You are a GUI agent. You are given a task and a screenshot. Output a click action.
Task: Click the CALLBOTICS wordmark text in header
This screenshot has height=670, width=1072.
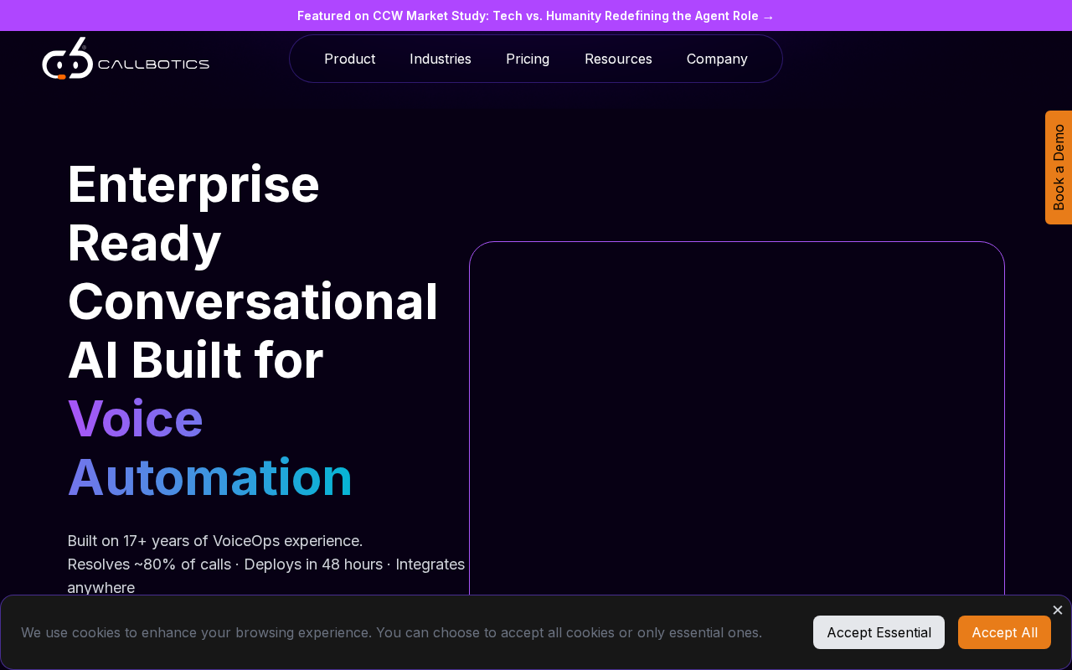pos(153,64)
